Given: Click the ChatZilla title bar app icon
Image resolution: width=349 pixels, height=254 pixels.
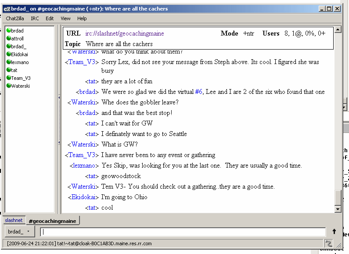Looking at the screenshot, I should [x=7, y=9].
